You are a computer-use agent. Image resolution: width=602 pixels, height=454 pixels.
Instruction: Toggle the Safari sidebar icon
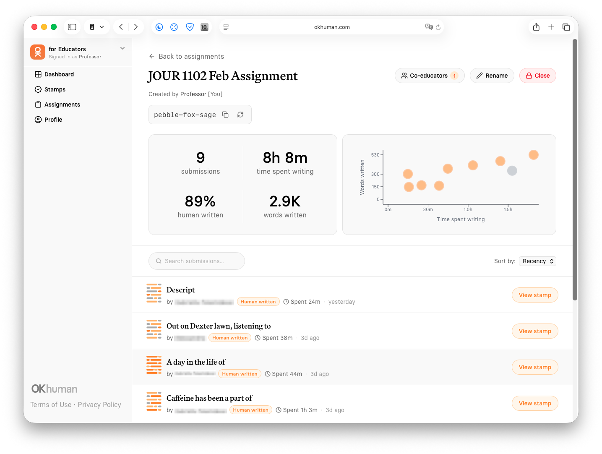point(72,27)
